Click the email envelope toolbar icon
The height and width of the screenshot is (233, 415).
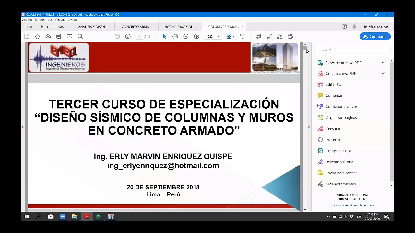[x=69, y=37]
